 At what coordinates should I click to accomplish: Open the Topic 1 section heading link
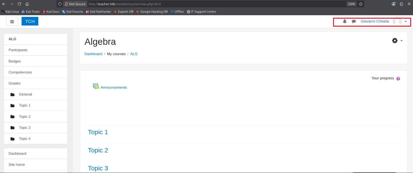[x=98, y=132]
